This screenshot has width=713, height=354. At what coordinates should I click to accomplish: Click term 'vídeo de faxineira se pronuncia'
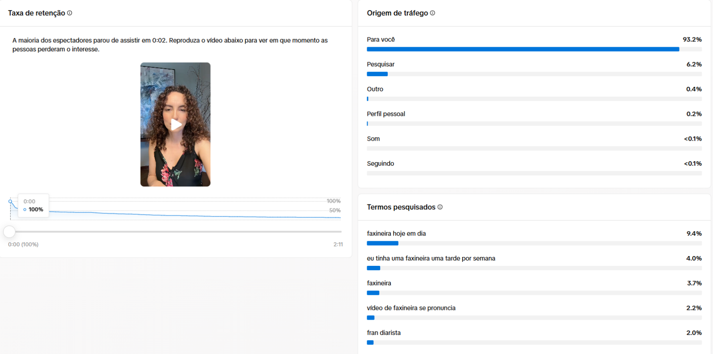click(411, 308)
